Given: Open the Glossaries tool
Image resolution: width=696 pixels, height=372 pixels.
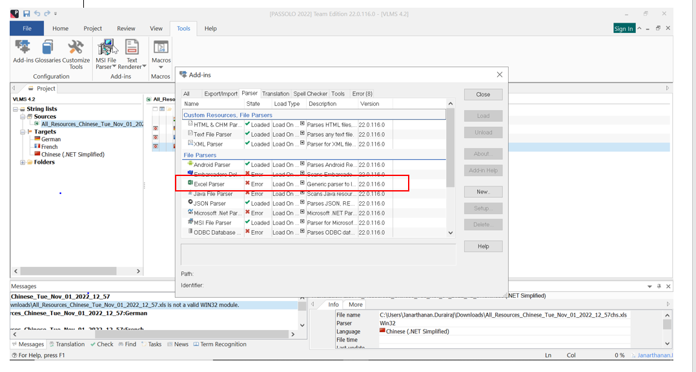Looking at the screenshot, I should pos(47,52).
